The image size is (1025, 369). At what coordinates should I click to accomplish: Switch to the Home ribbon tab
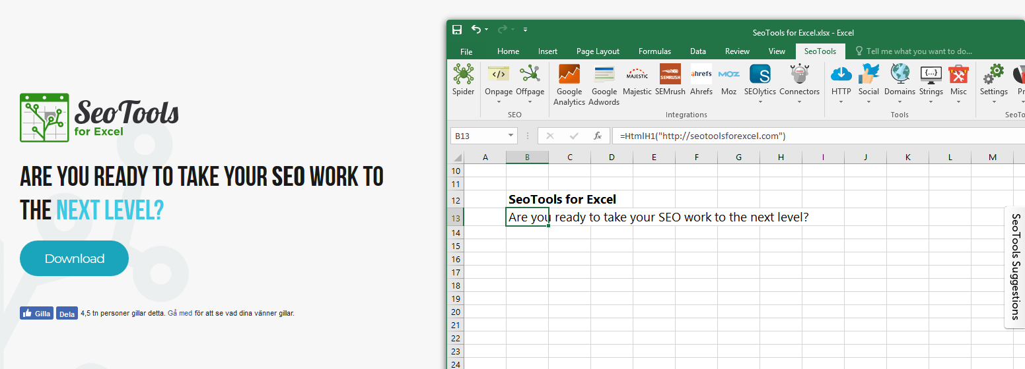508,51
